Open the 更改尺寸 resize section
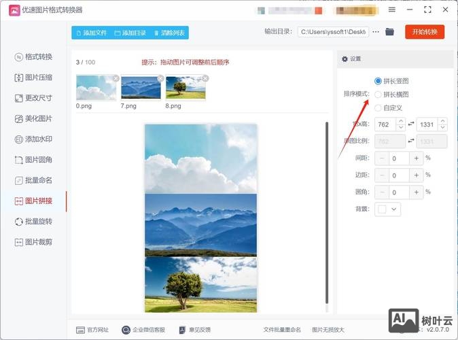Viewport: 458px width, 340px height. pyautogui.click(x=33, y=98)
